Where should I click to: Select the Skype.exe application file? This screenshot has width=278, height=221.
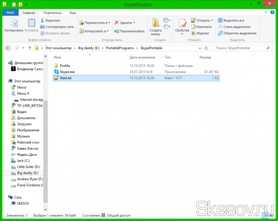pyautogui.click(x=67, y=72)
